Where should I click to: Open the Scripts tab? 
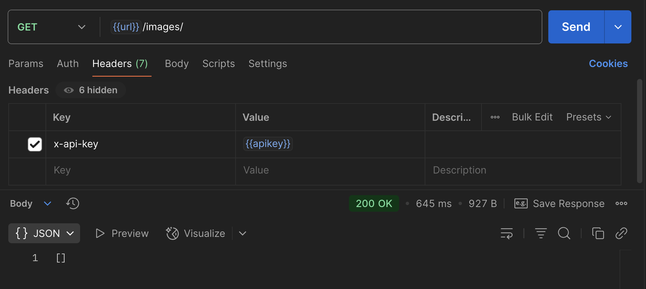pyautogui.click(x=218, y=63)
